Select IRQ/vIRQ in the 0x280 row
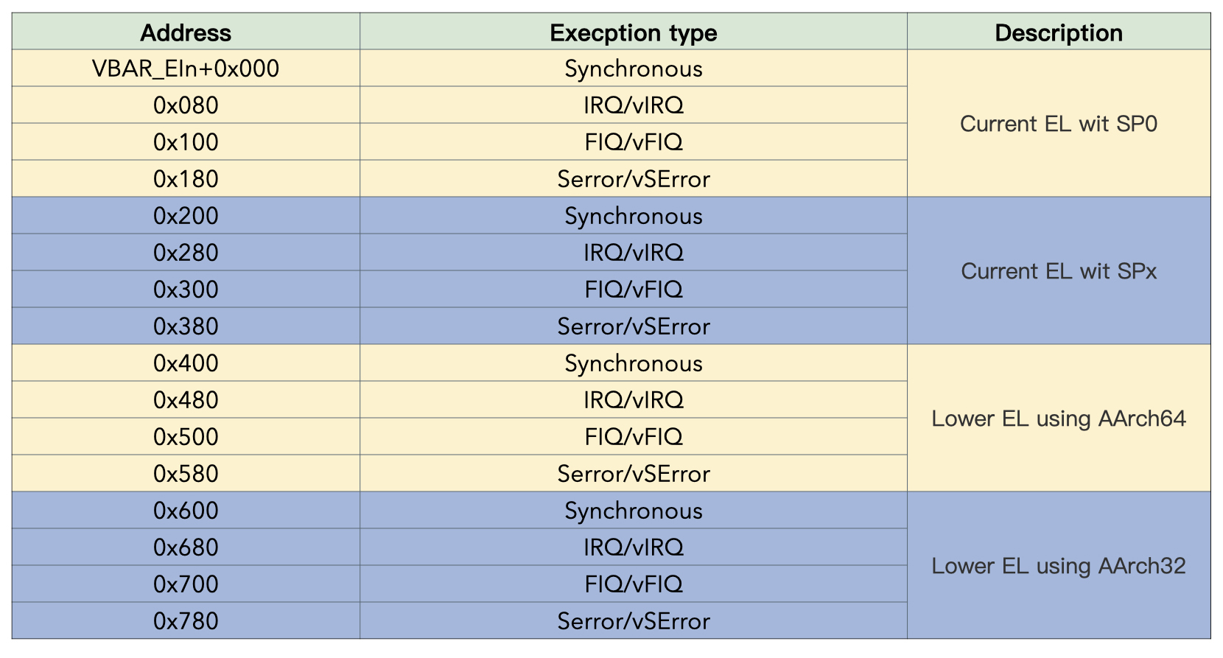This screenshot has height=658, width=1223. [633, 253]
